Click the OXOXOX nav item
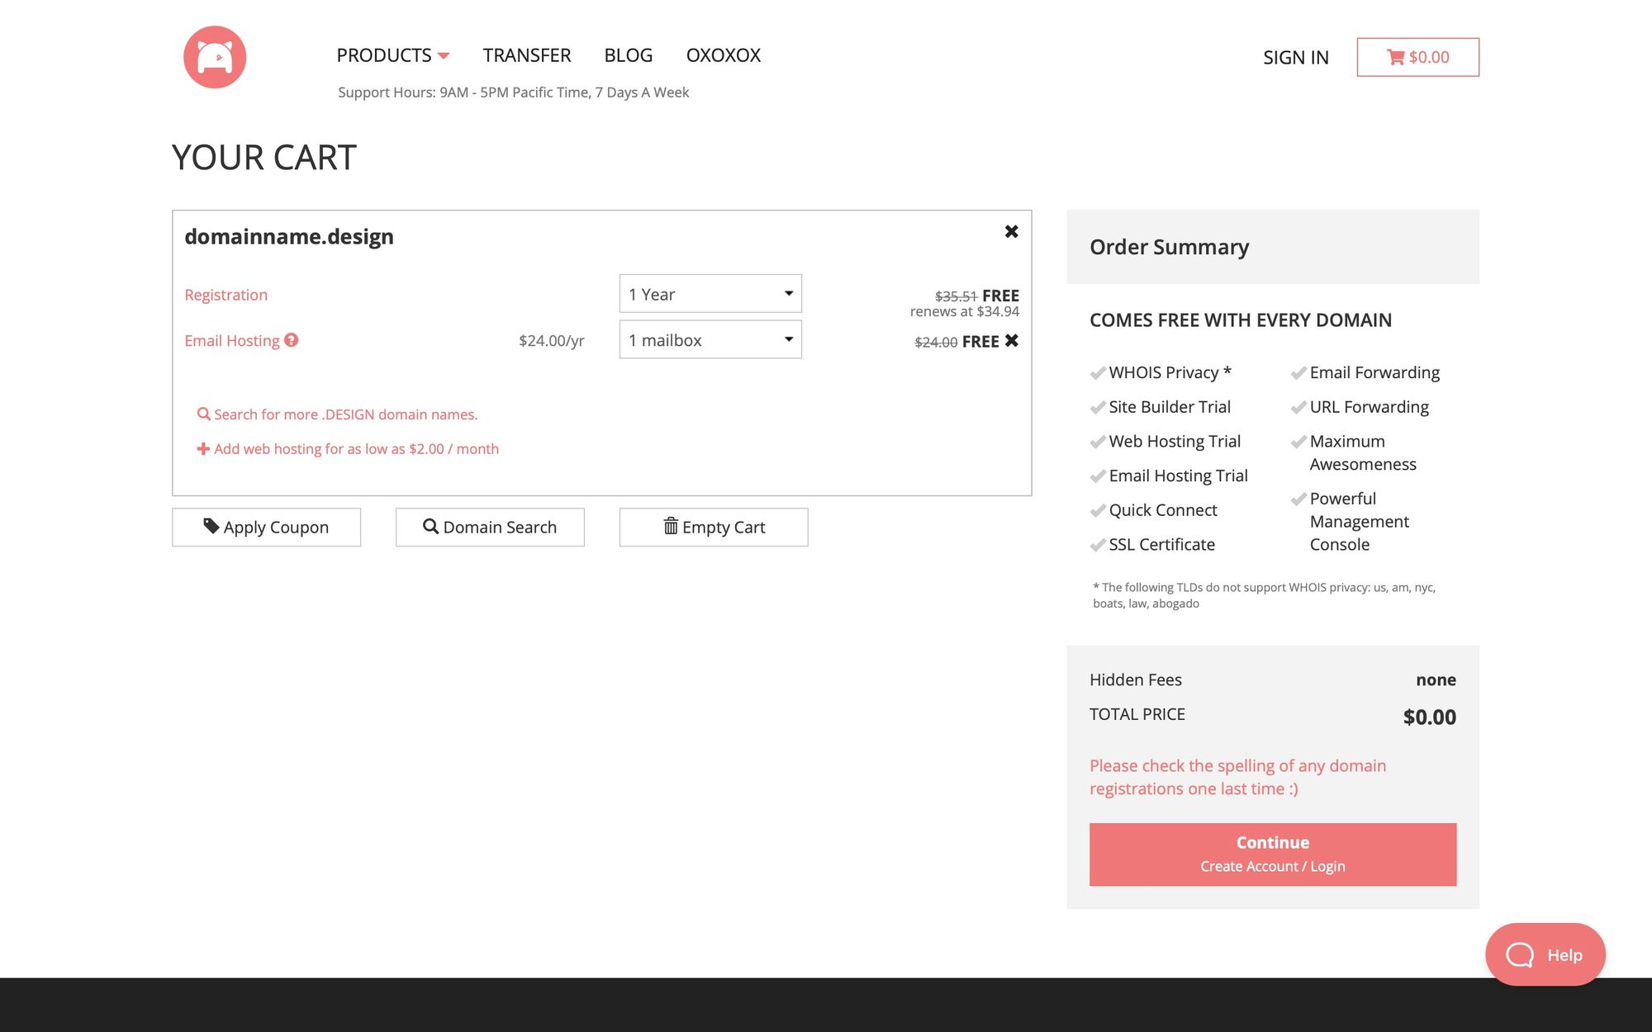1652x1032 pixels. (x=723, y=55)
